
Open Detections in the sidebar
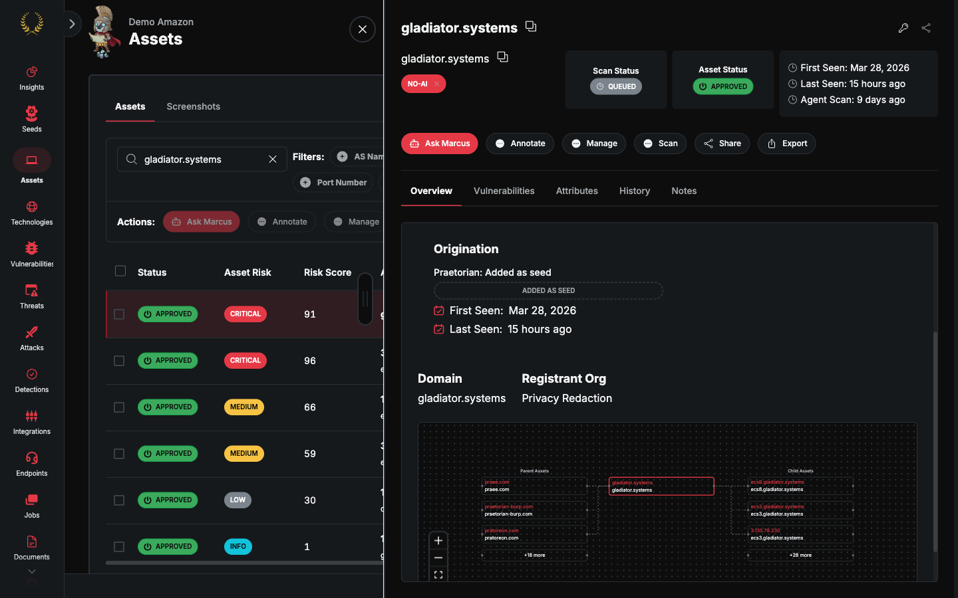click(31, 381)
